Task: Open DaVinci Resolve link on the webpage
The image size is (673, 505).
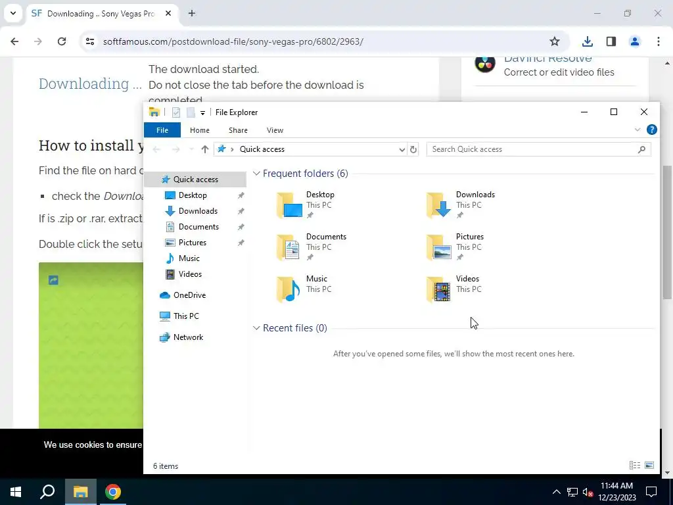Action: (547, 59)
